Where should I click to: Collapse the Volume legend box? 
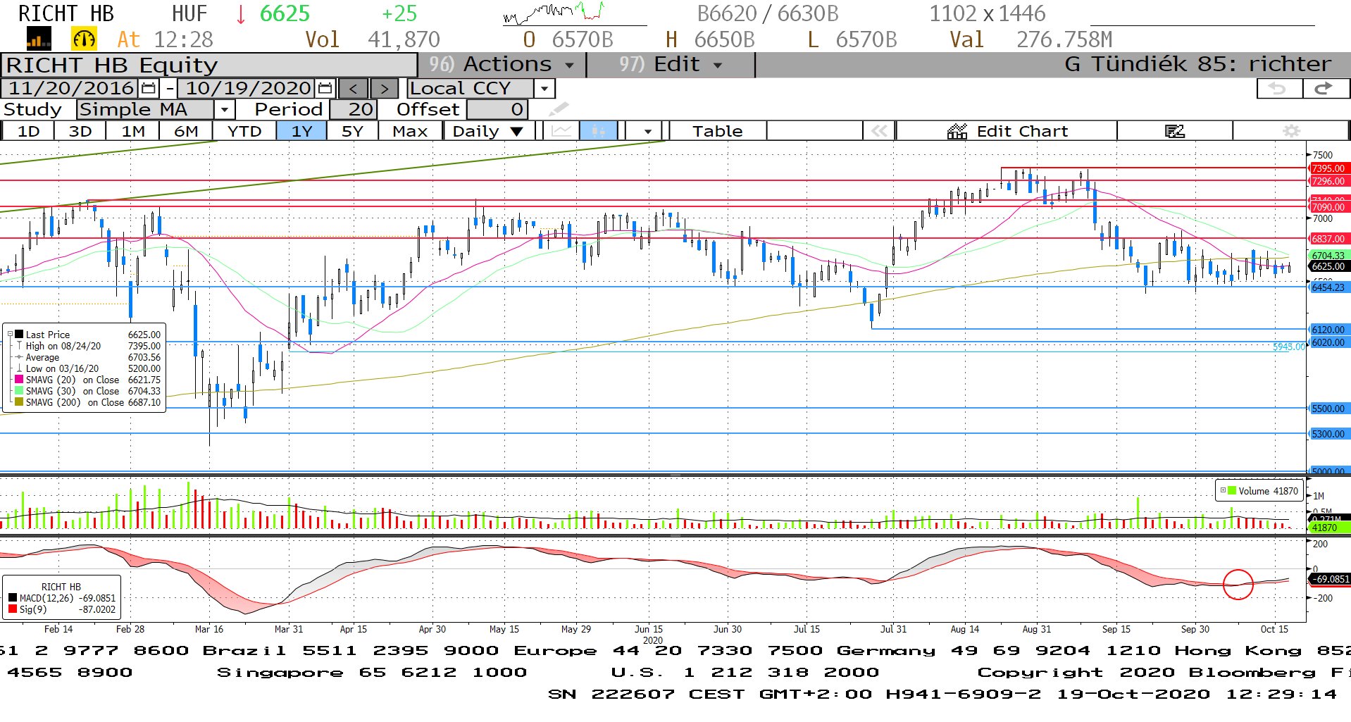point(1223,490)
